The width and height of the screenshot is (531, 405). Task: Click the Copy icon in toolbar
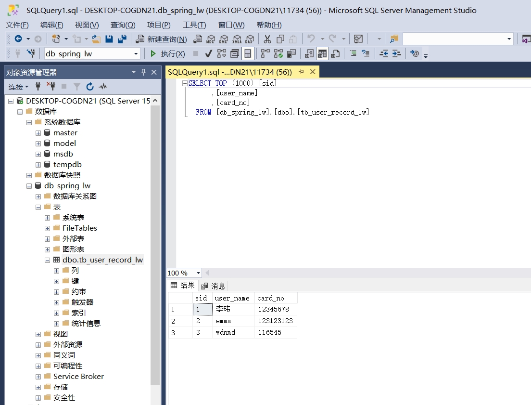280,39
